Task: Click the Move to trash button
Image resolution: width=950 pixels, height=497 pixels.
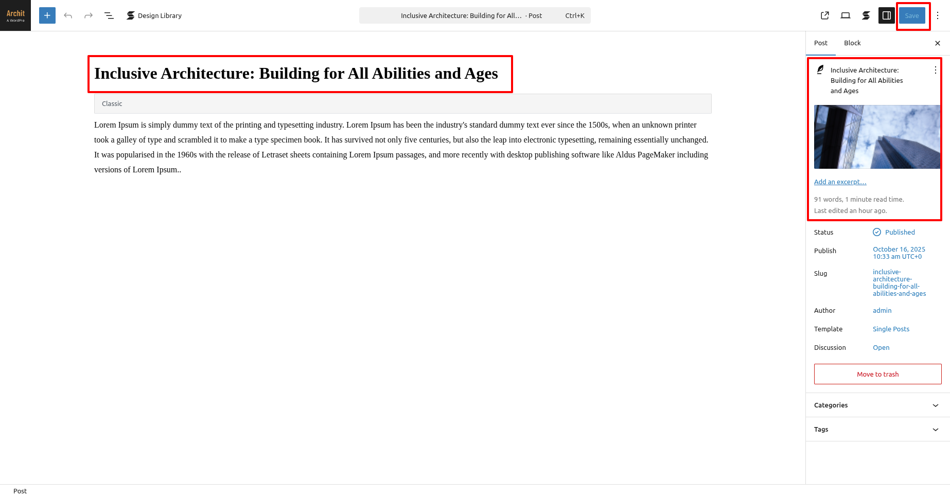Action: point(877,374)
